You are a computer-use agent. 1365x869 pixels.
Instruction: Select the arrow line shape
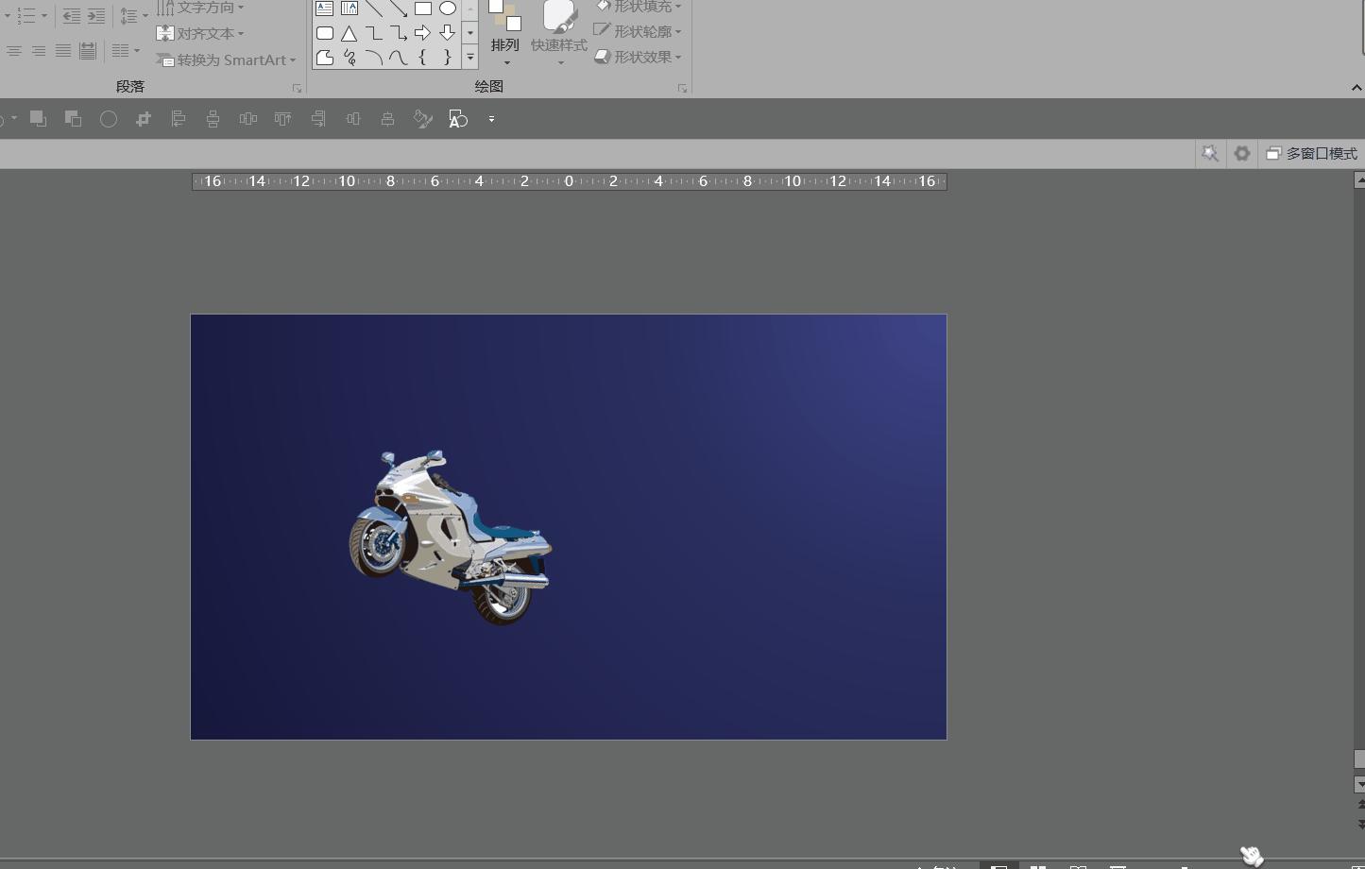398,9
